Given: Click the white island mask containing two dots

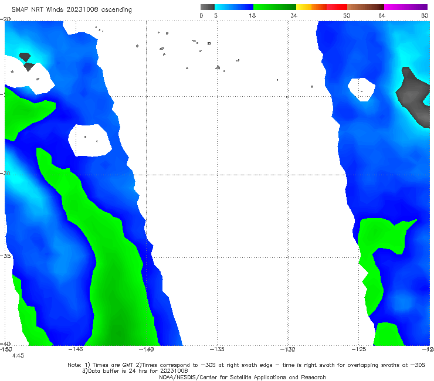Looking at the screenshot, I should [90, 140].
